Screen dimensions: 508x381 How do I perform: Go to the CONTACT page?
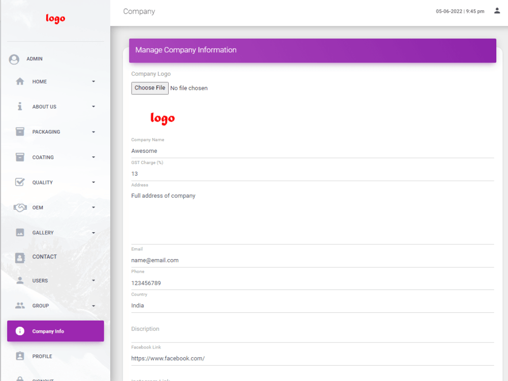[x=55, y=257]
